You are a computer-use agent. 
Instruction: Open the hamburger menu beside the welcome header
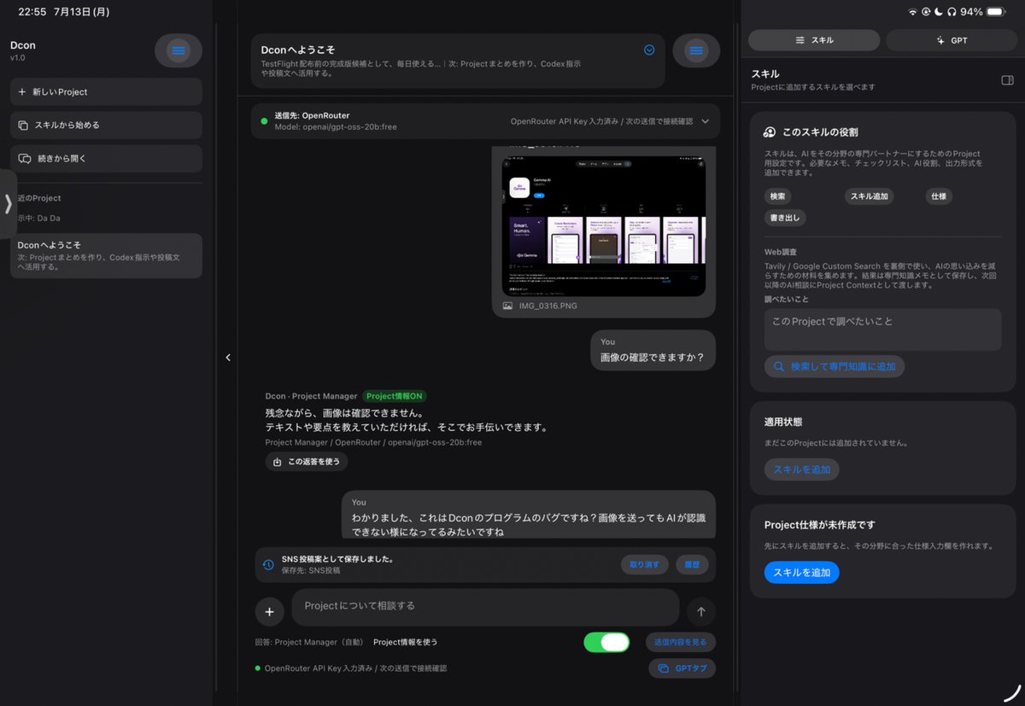click(x=696, y=51)
